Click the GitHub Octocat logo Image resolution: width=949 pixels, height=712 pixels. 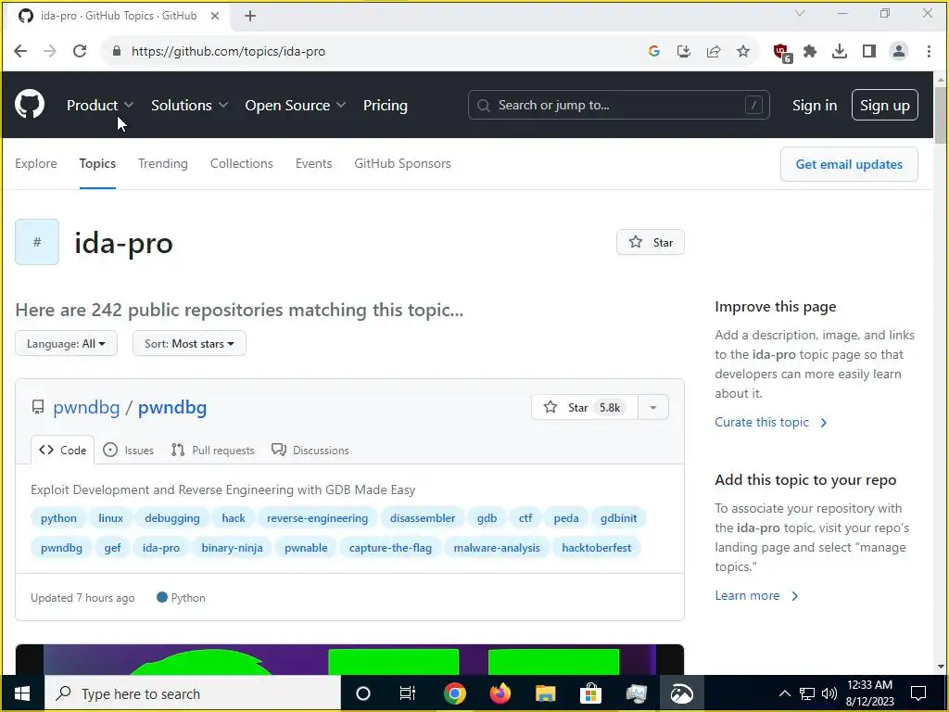click(x=29, y=104)
